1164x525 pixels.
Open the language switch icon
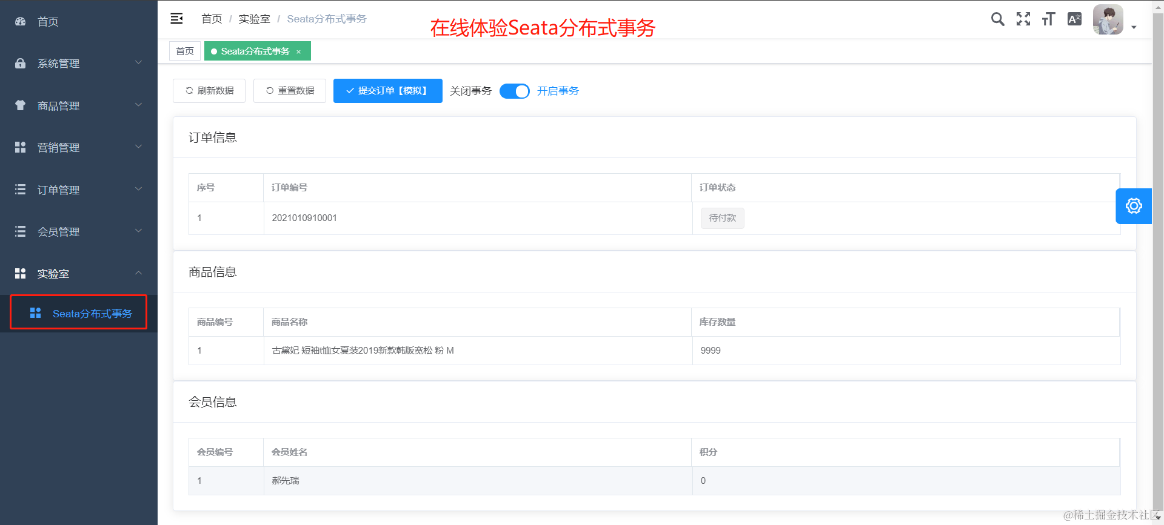(x=1074, y=19)
